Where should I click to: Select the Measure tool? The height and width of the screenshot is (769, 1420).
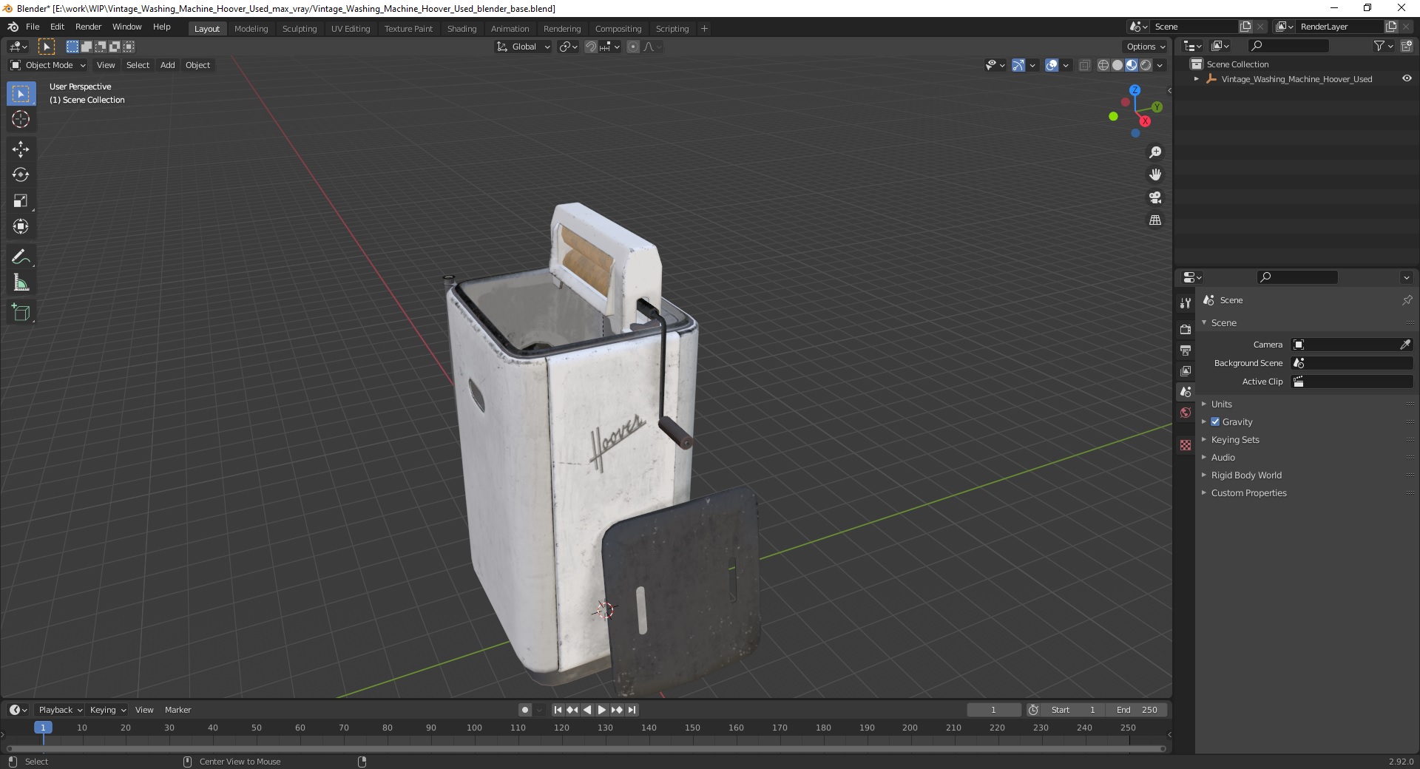click(21, 283)
